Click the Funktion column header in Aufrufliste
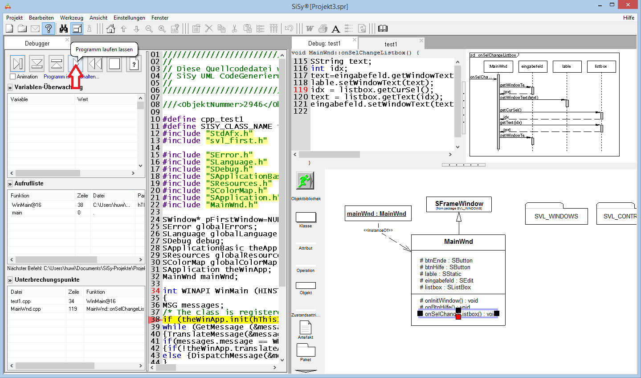 20,196
